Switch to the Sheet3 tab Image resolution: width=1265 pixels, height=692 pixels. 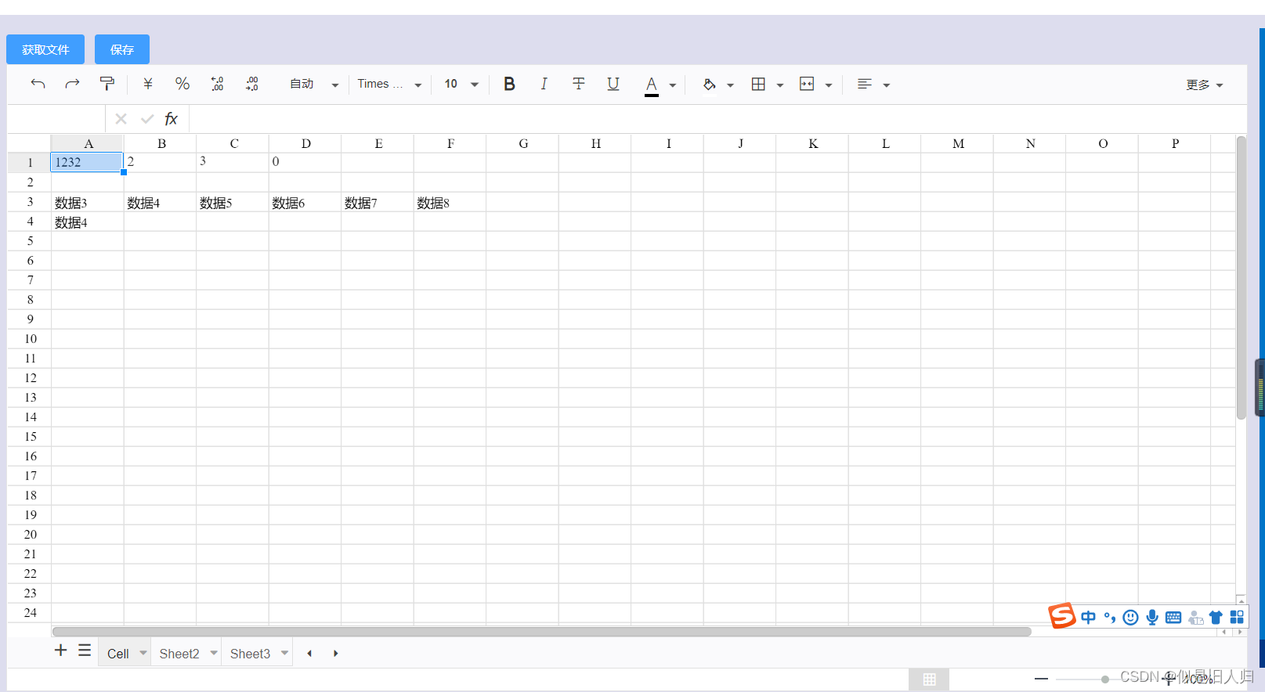250,654
